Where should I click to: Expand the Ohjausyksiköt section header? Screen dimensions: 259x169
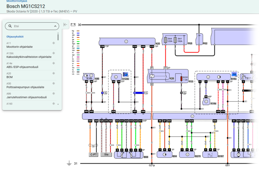(x=15, y=37)
